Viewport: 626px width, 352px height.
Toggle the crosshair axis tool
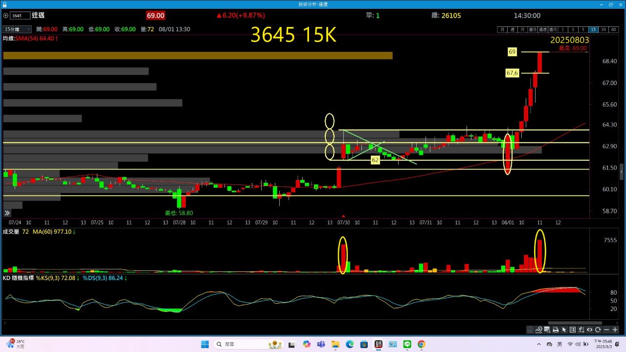click(581, 330)
